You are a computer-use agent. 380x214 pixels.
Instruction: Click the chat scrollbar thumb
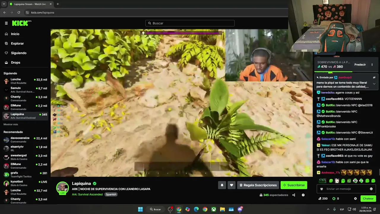pyautogui.click(x=379, y=172)
